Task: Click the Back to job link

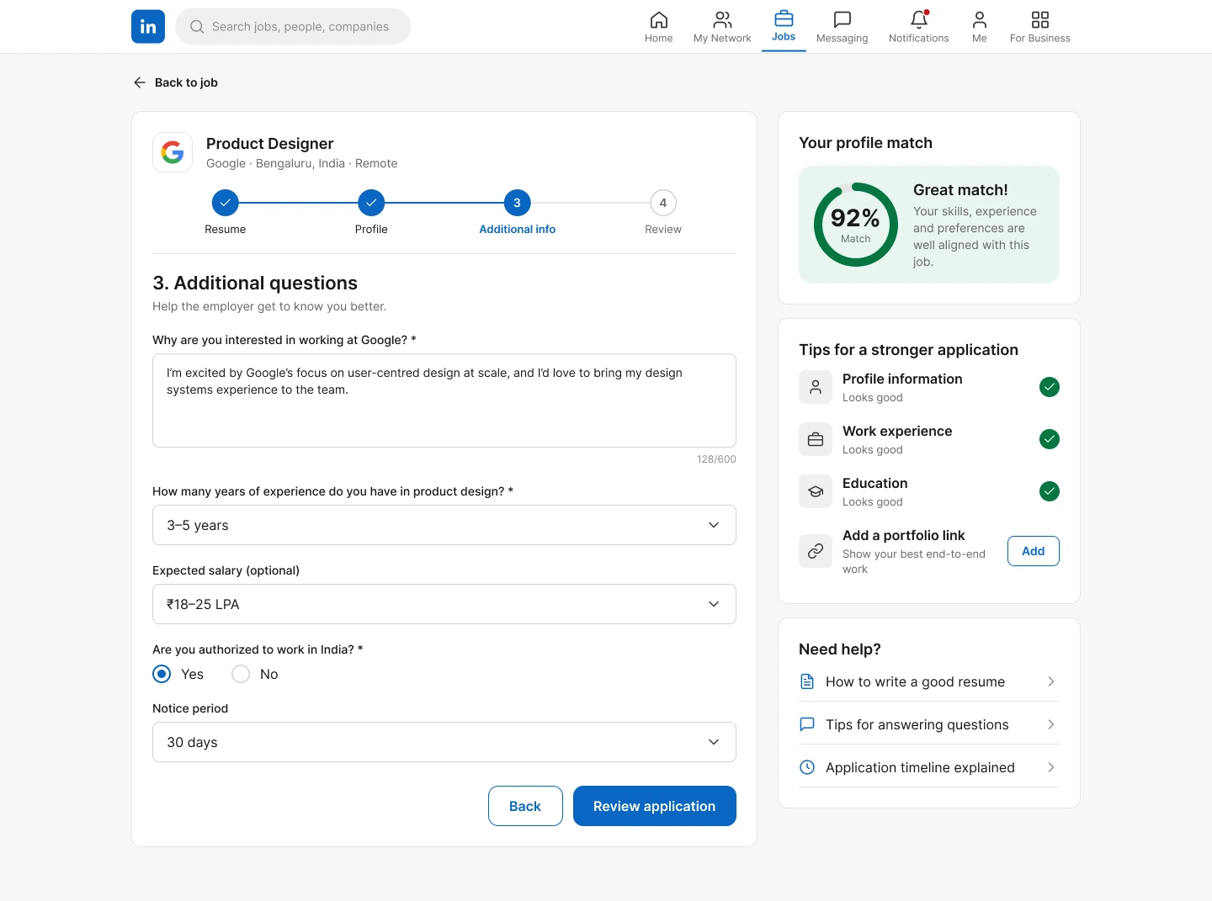Action: pyautogui.click(x=176, y=82)
